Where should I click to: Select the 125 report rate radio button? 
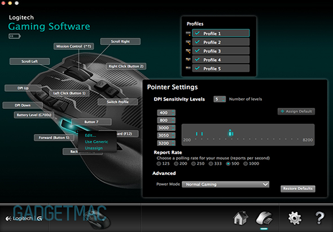click(159, 164)
